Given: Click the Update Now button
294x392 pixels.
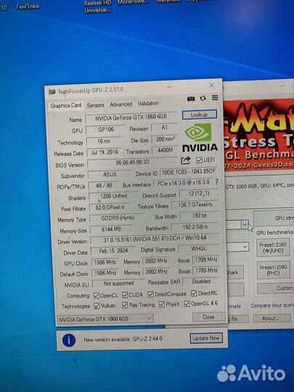Looking at the screenshot, I should point(206,338).
